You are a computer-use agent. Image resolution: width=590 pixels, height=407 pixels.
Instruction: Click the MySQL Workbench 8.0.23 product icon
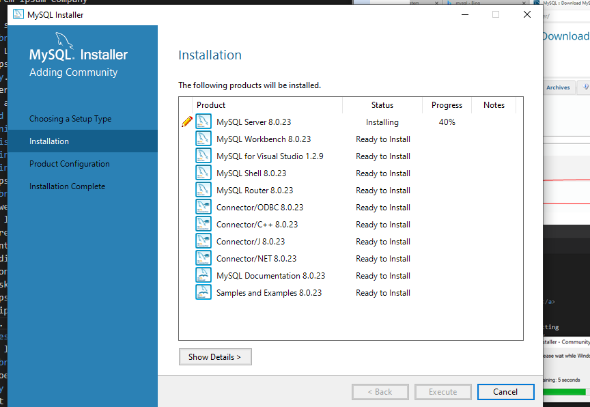[x=203, y=139]
